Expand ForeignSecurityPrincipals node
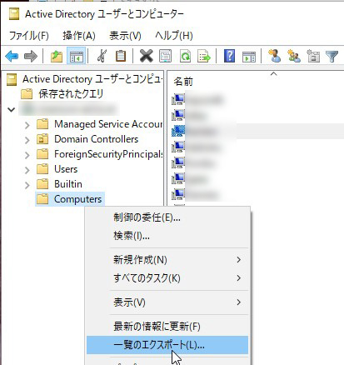 click(27, 155)
